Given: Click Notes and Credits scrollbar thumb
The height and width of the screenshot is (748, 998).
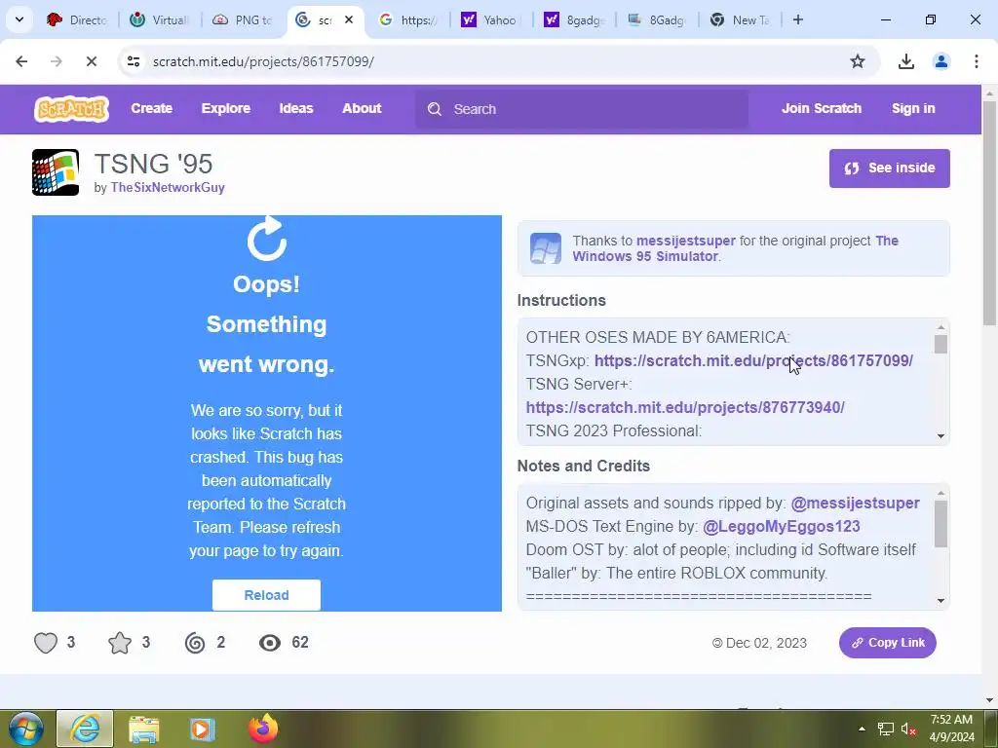Looking at the screenshot, I should [x=940, y=523].
